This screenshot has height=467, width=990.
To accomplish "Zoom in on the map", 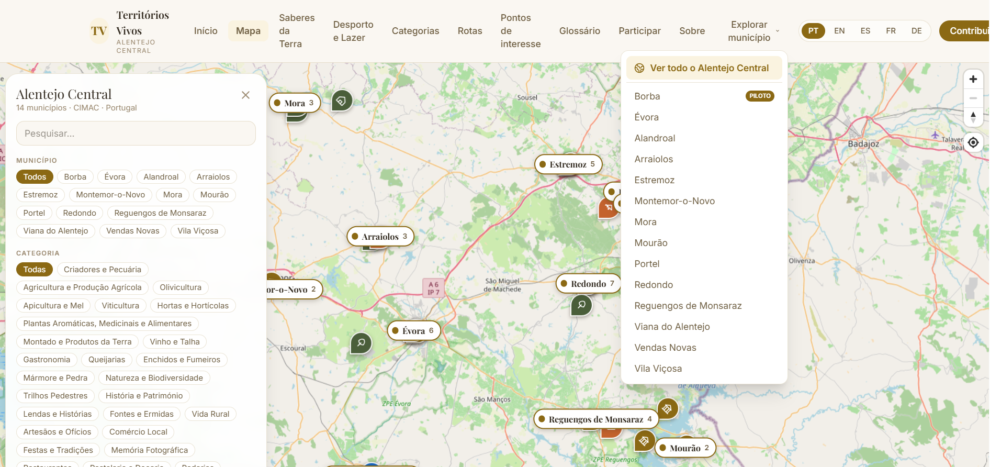I will [x=973, y=79].
